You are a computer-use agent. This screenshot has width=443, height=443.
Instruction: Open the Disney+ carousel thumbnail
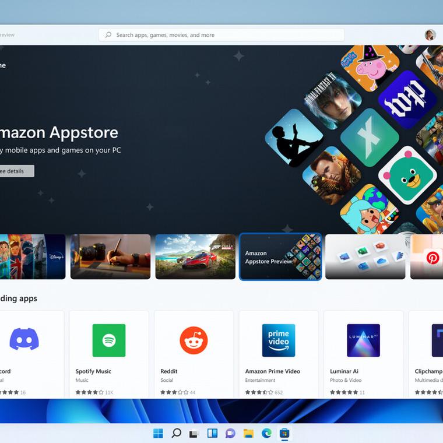(32, 257)
